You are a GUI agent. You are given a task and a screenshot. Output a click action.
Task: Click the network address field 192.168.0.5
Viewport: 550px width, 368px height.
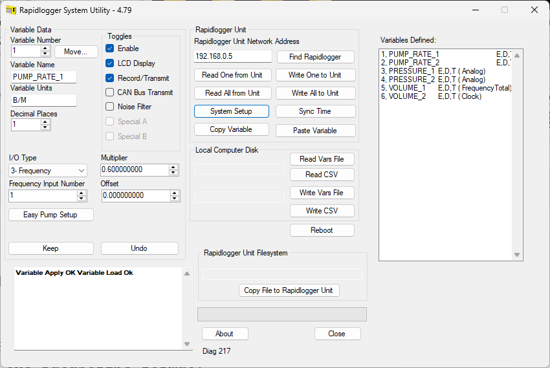coord(232,56)
